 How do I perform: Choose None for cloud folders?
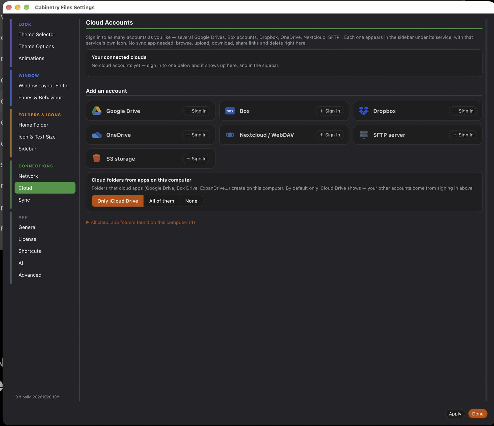[x=191, y=201]
